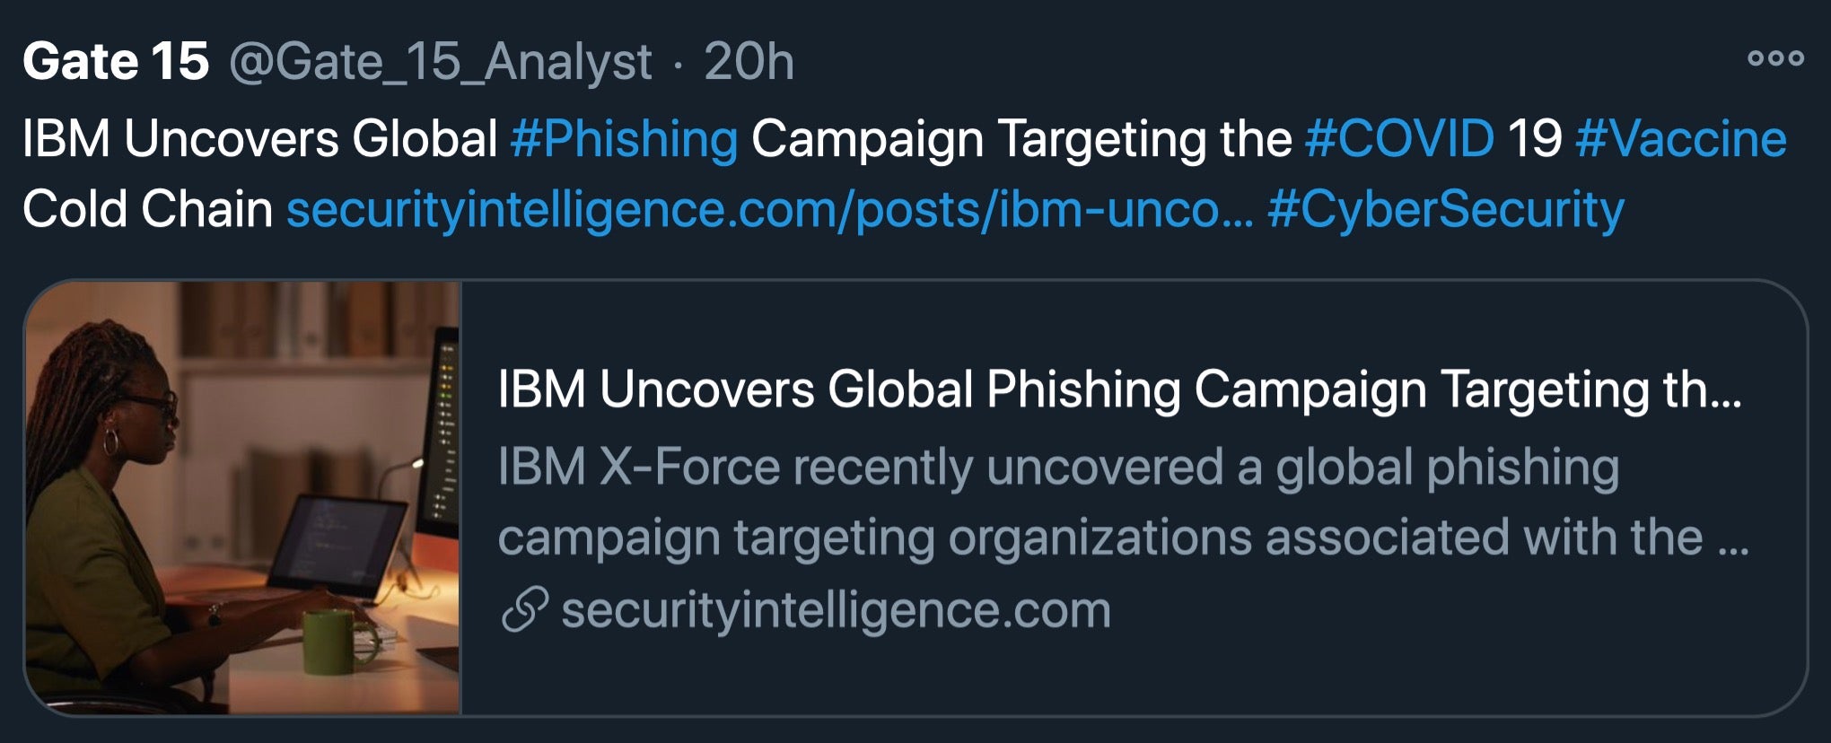The image size is (1831, 743).
Task: Select the #Vaccine hashtag
Action: click(x=1680, y=140)
